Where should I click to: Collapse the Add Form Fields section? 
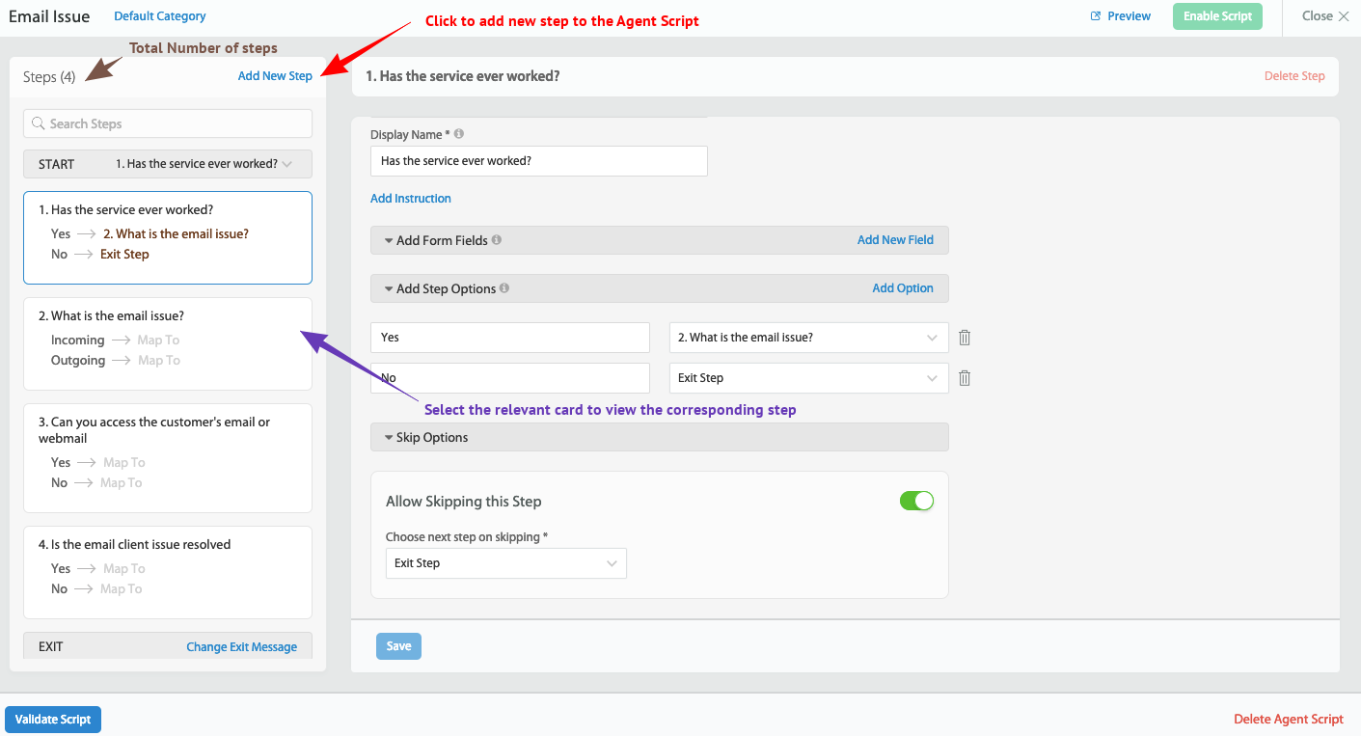click(x=387, y=239)
